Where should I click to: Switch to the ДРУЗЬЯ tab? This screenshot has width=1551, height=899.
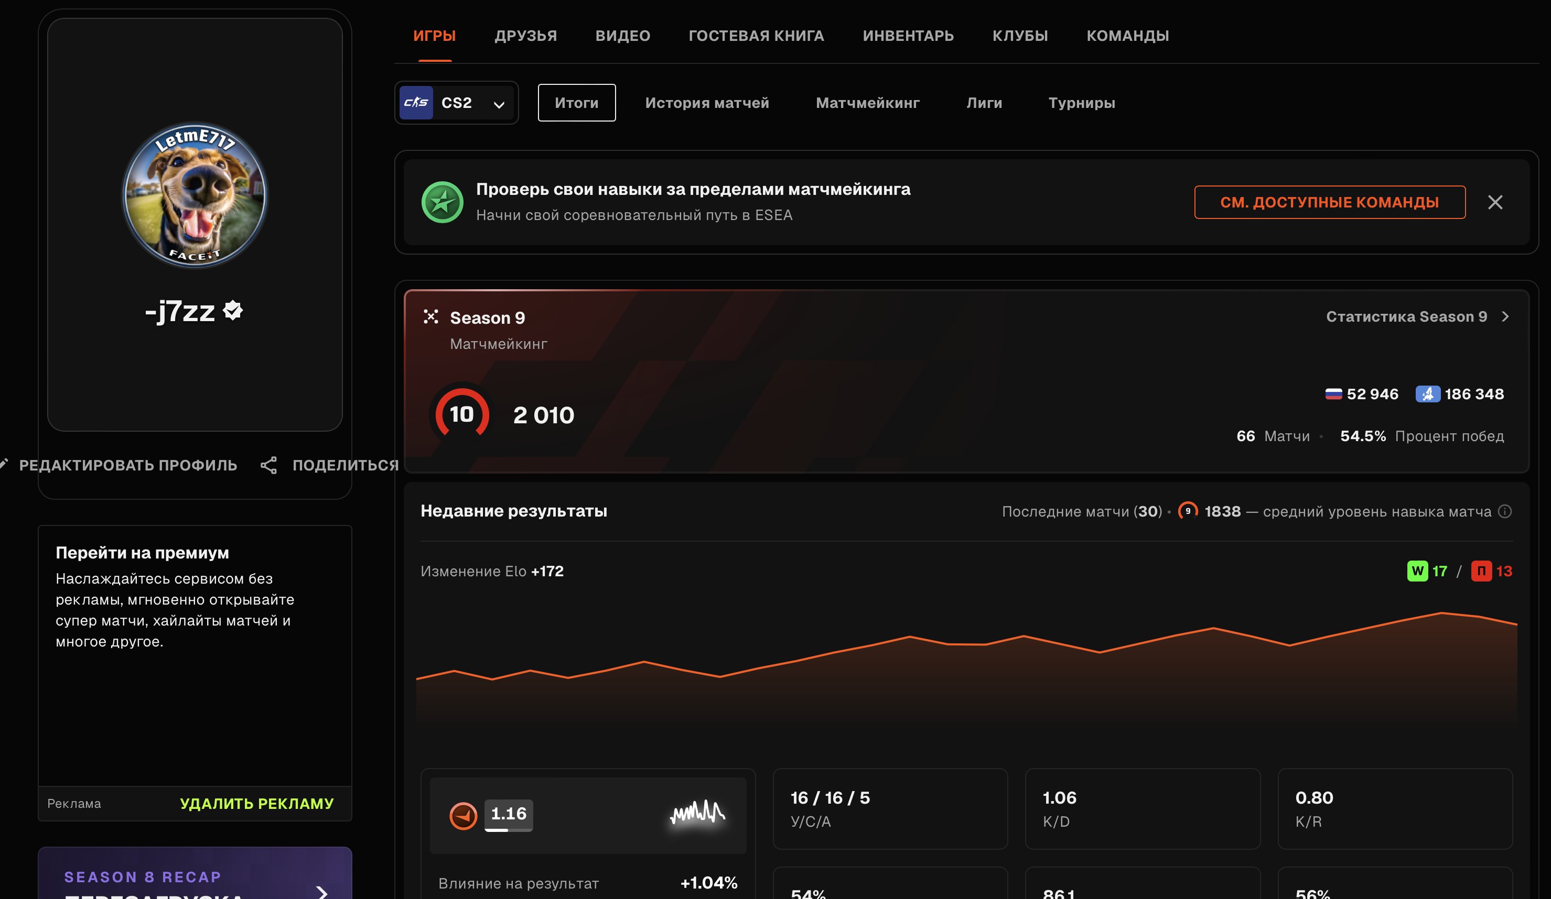(x=525, y=36)
